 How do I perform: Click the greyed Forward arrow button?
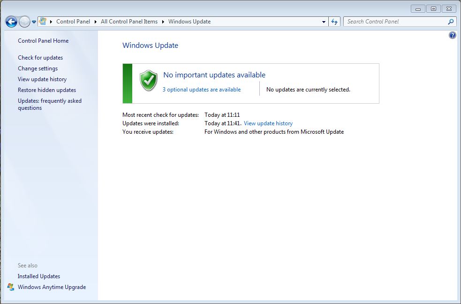tap(24, 22)
